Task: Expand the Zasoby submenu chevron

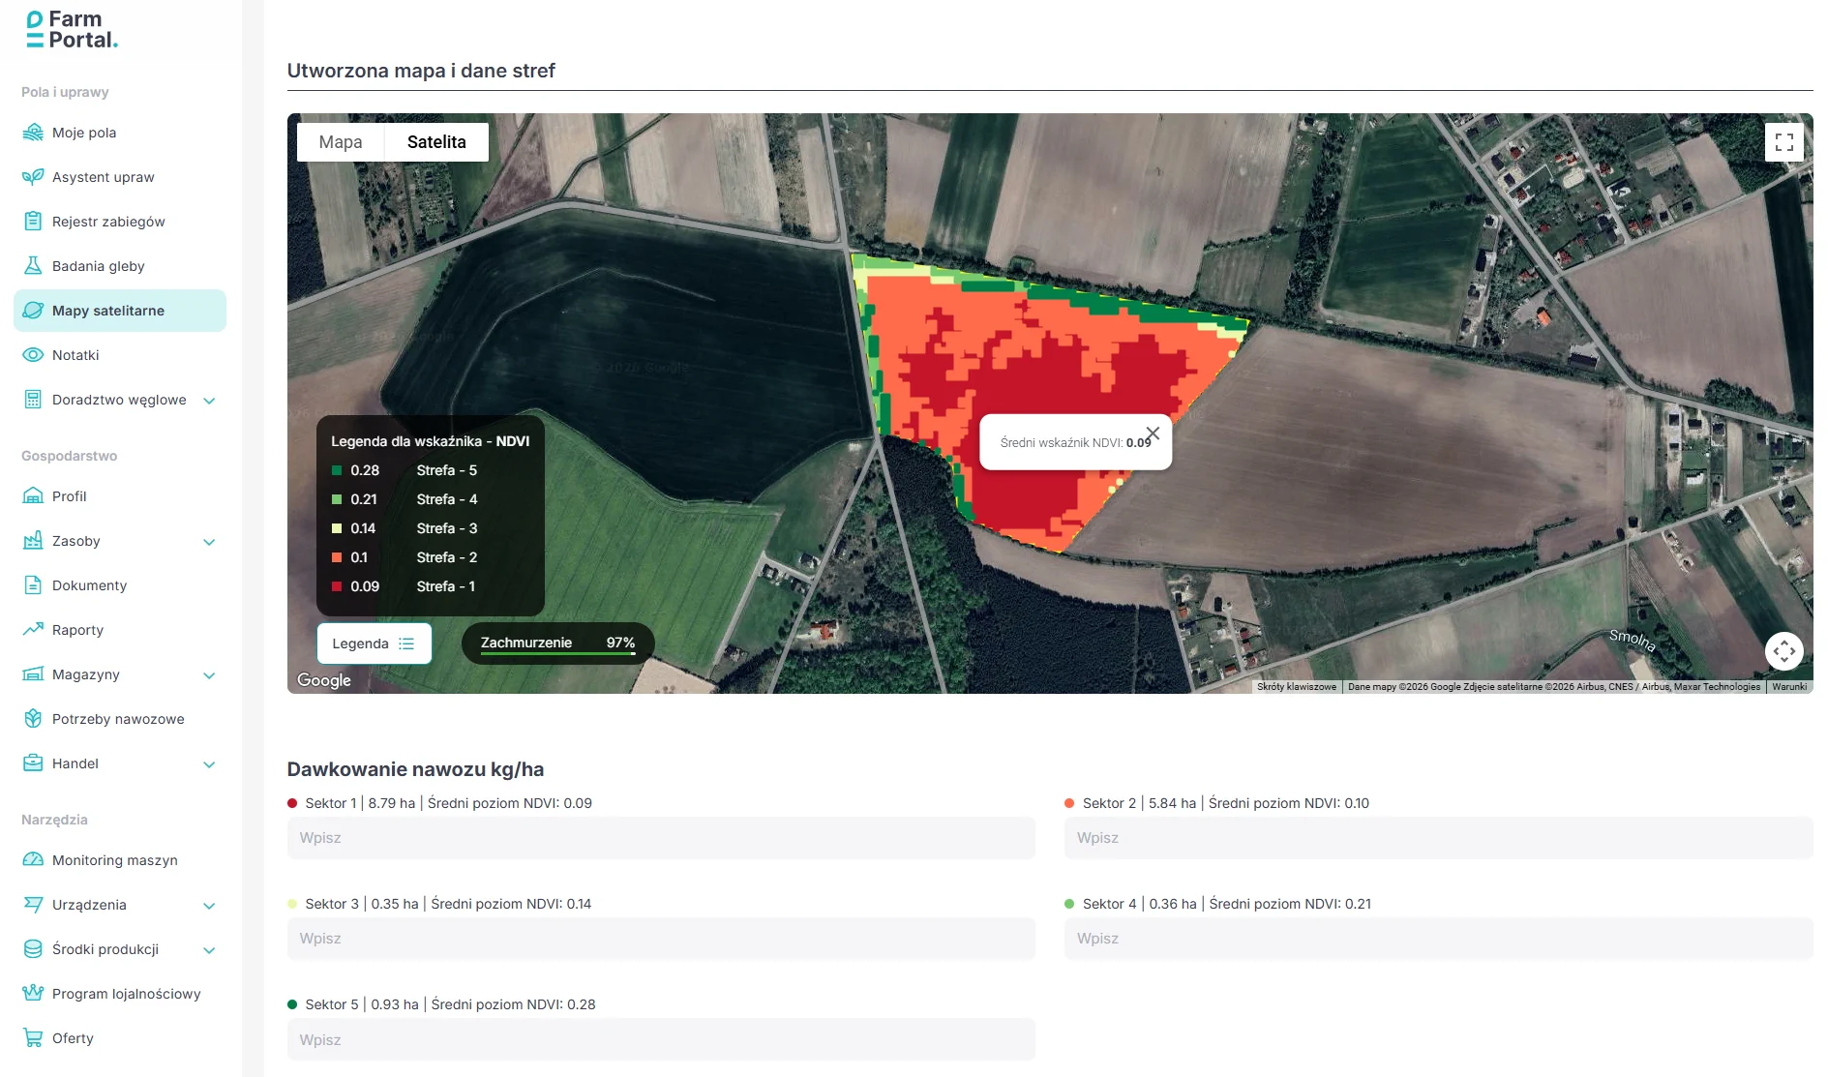Action: 209,542
